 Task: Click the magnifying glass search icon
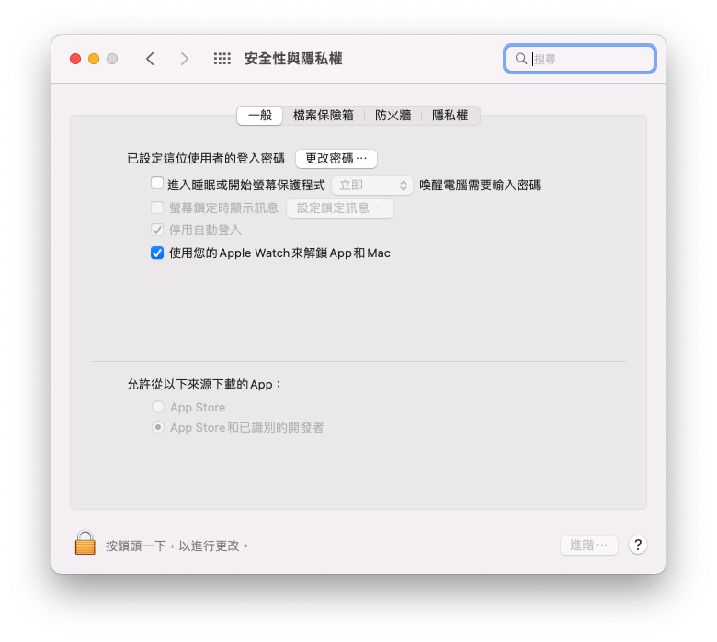(x=521, y=59)
